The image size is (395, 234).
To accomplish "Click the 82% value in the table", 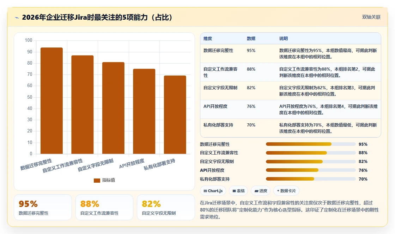I will tap(251, 87).
